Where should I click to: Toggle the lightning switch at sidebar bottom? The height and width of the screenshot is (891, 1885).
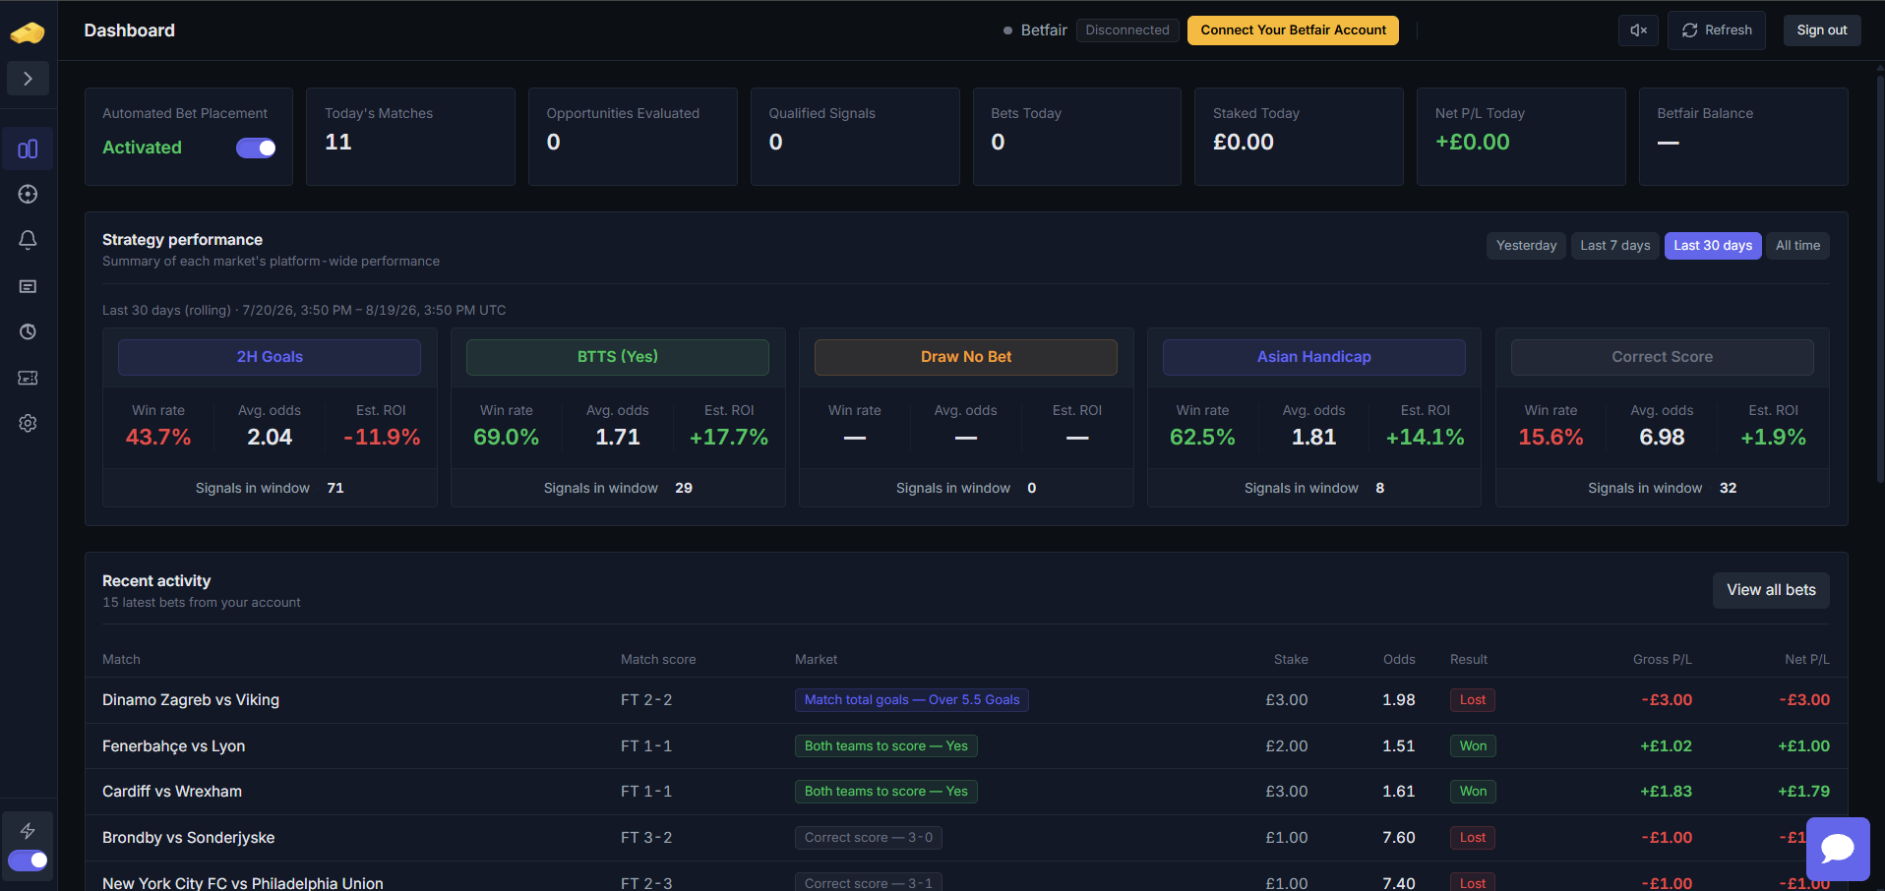pyautogui.click(x=28, y=861)
